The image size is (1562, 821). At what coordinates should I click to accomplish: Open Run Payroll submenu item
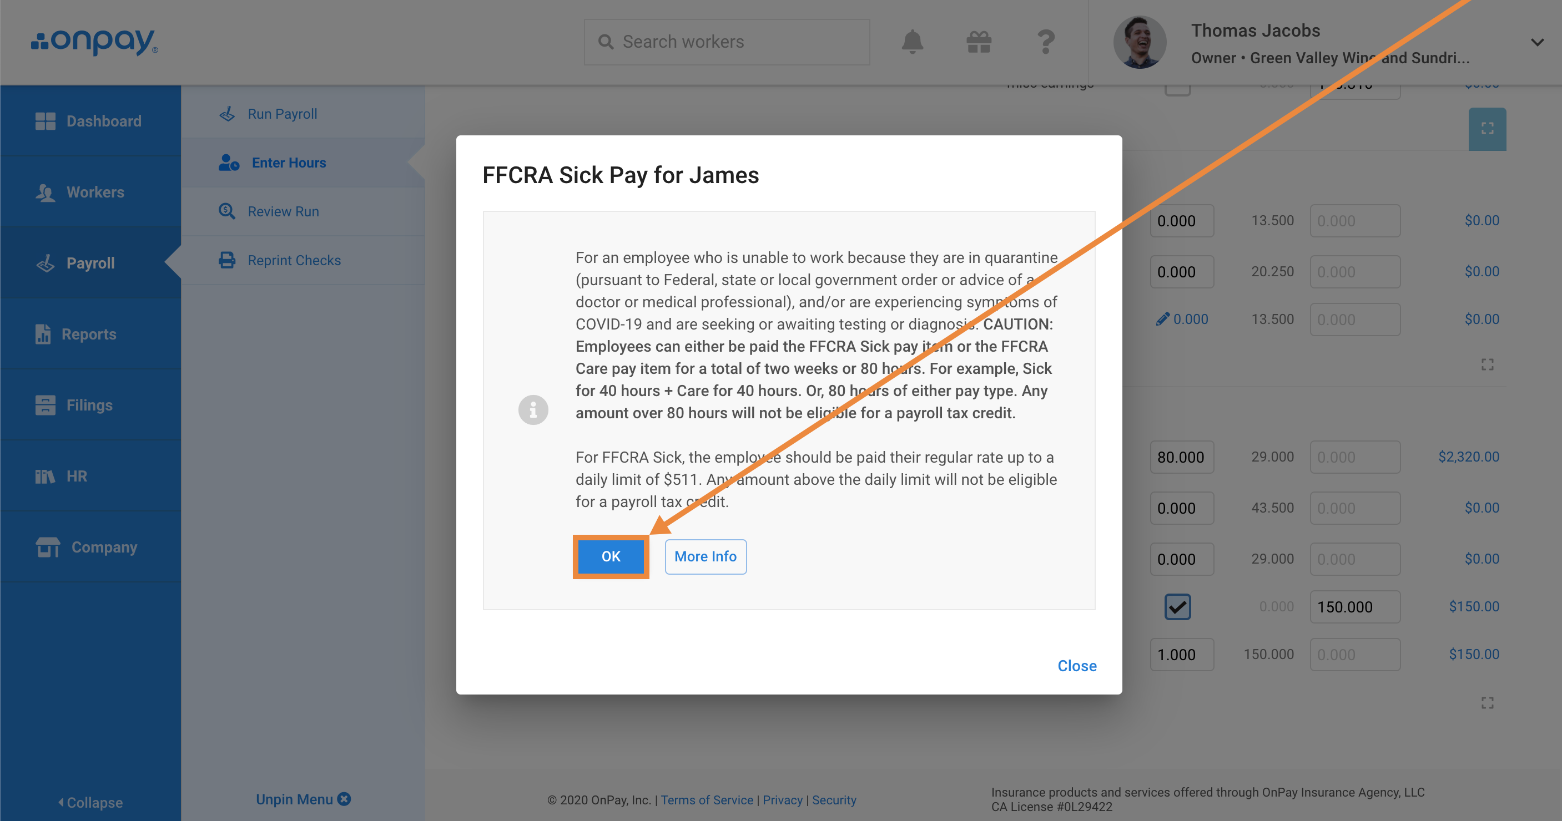303,114
